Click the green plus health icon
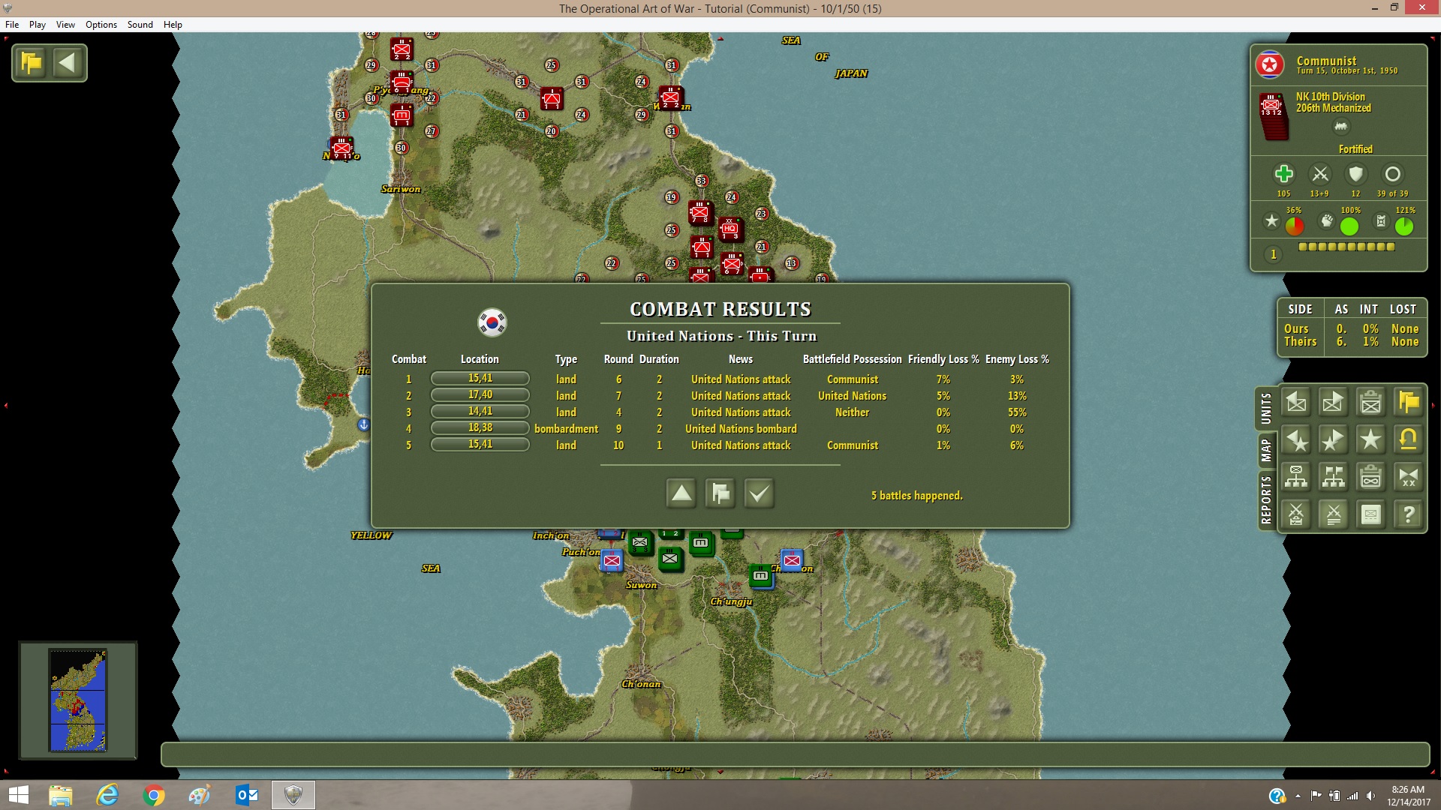The image size is (1441, 810). [x=1283, y=174]
